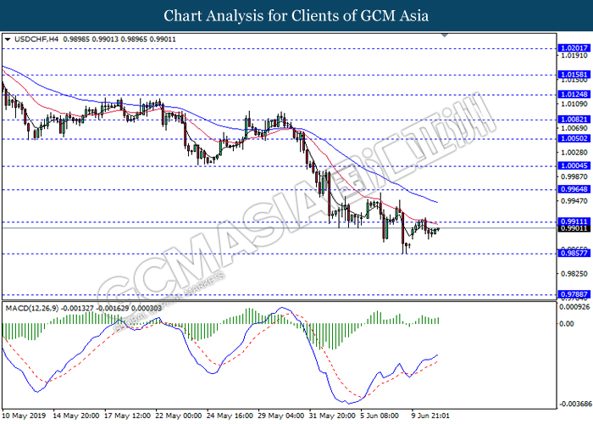Click the 0.99470 price axis label

coord(574,201)
